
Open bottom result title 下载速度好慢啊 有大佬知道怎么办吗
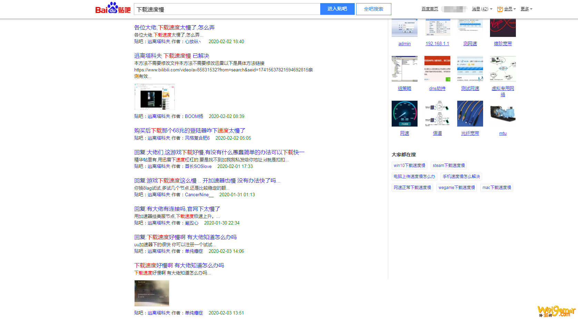(x=179, y=265)
